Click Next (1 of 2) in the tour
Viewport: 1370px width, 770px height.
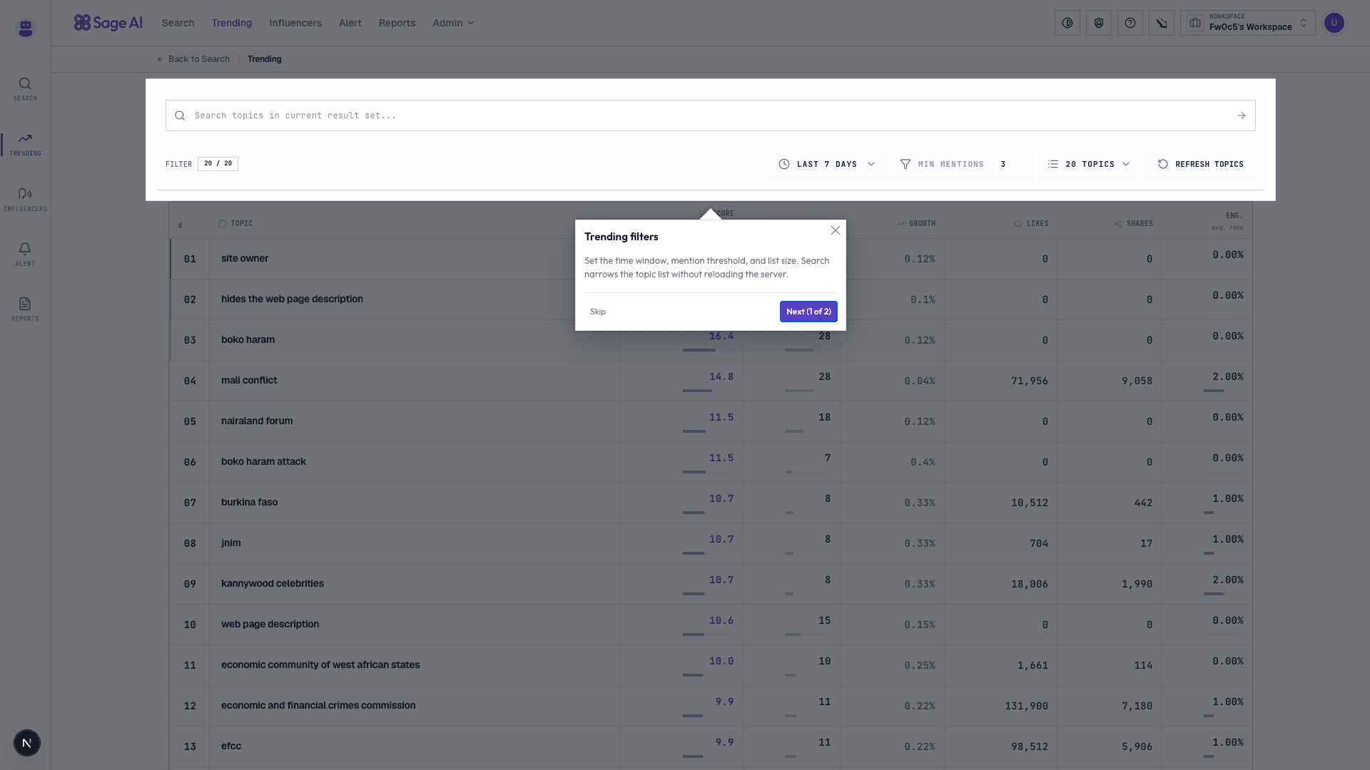pos(808,312)
